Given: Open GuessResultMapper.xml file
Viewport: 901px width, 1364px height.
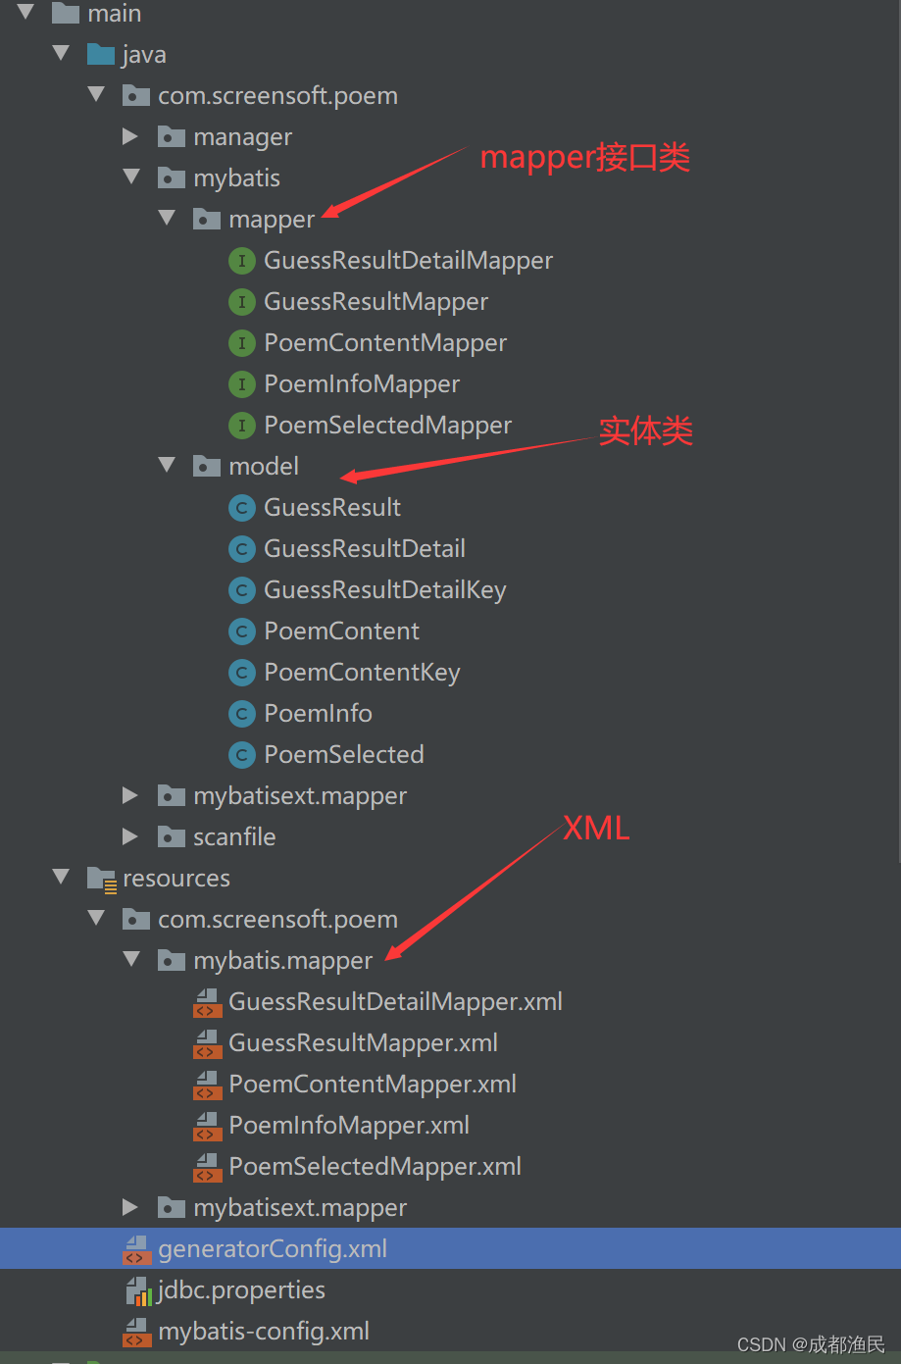Looking at the screenshot, I should coord(362,1043).
